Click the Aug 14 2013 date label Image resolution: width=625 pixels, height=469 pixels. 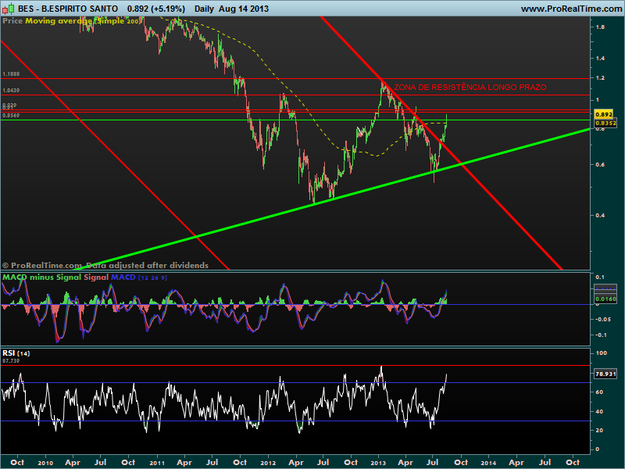244,9
